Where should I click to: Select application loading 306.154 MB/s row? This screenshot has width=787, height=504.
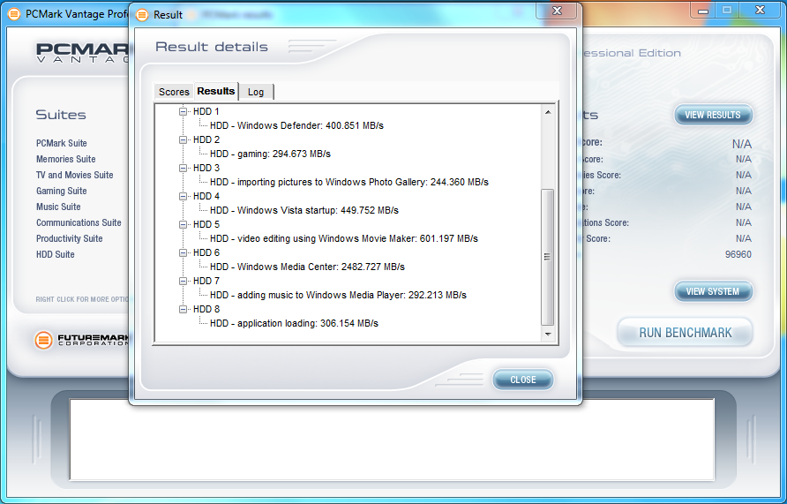[294, 323]
